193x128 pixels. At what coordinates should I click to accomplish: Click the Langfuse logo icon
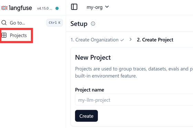pyautogui.click(x=4, y=8)
